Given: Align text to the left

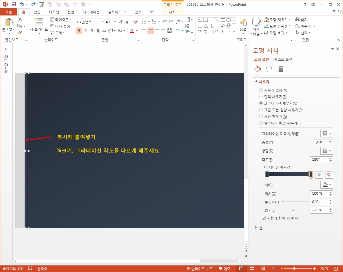Looking at the screenshot, I should tap(144, 31).
